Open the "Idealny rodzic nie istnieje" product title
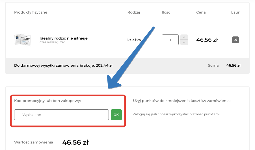Viewport: 255px width, 150px height. (64, 38)
